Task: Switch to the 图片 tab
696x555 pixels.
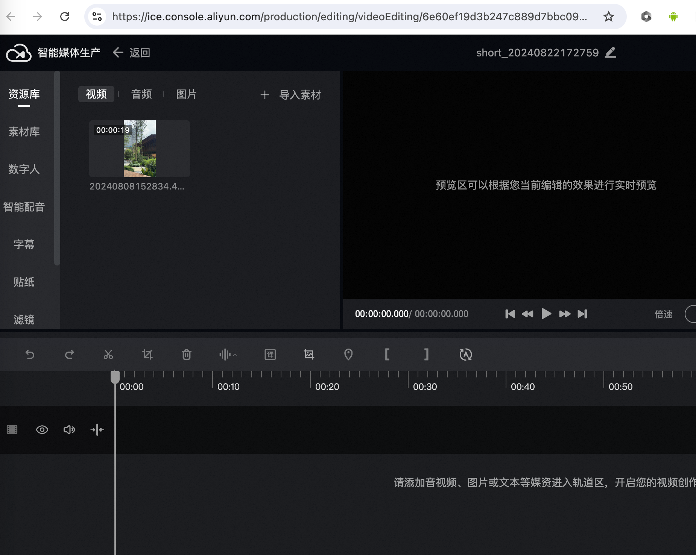Action: click(x=186, y=94)
